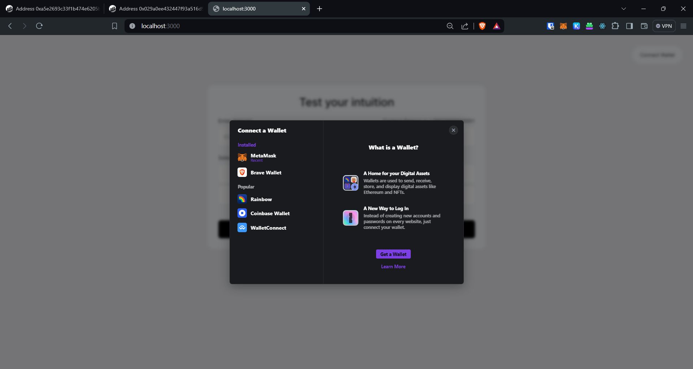
Task: Open Brave Shields lion icon
Action: (482, 26)
